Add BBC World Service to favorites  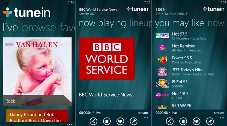[120, 121]
